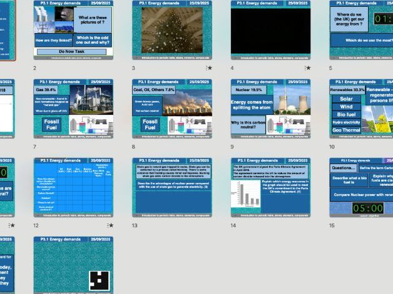Select slide 12 blue comparison table thumbnail
This screenshot has width=393, height=294.
tap(73, 187)
